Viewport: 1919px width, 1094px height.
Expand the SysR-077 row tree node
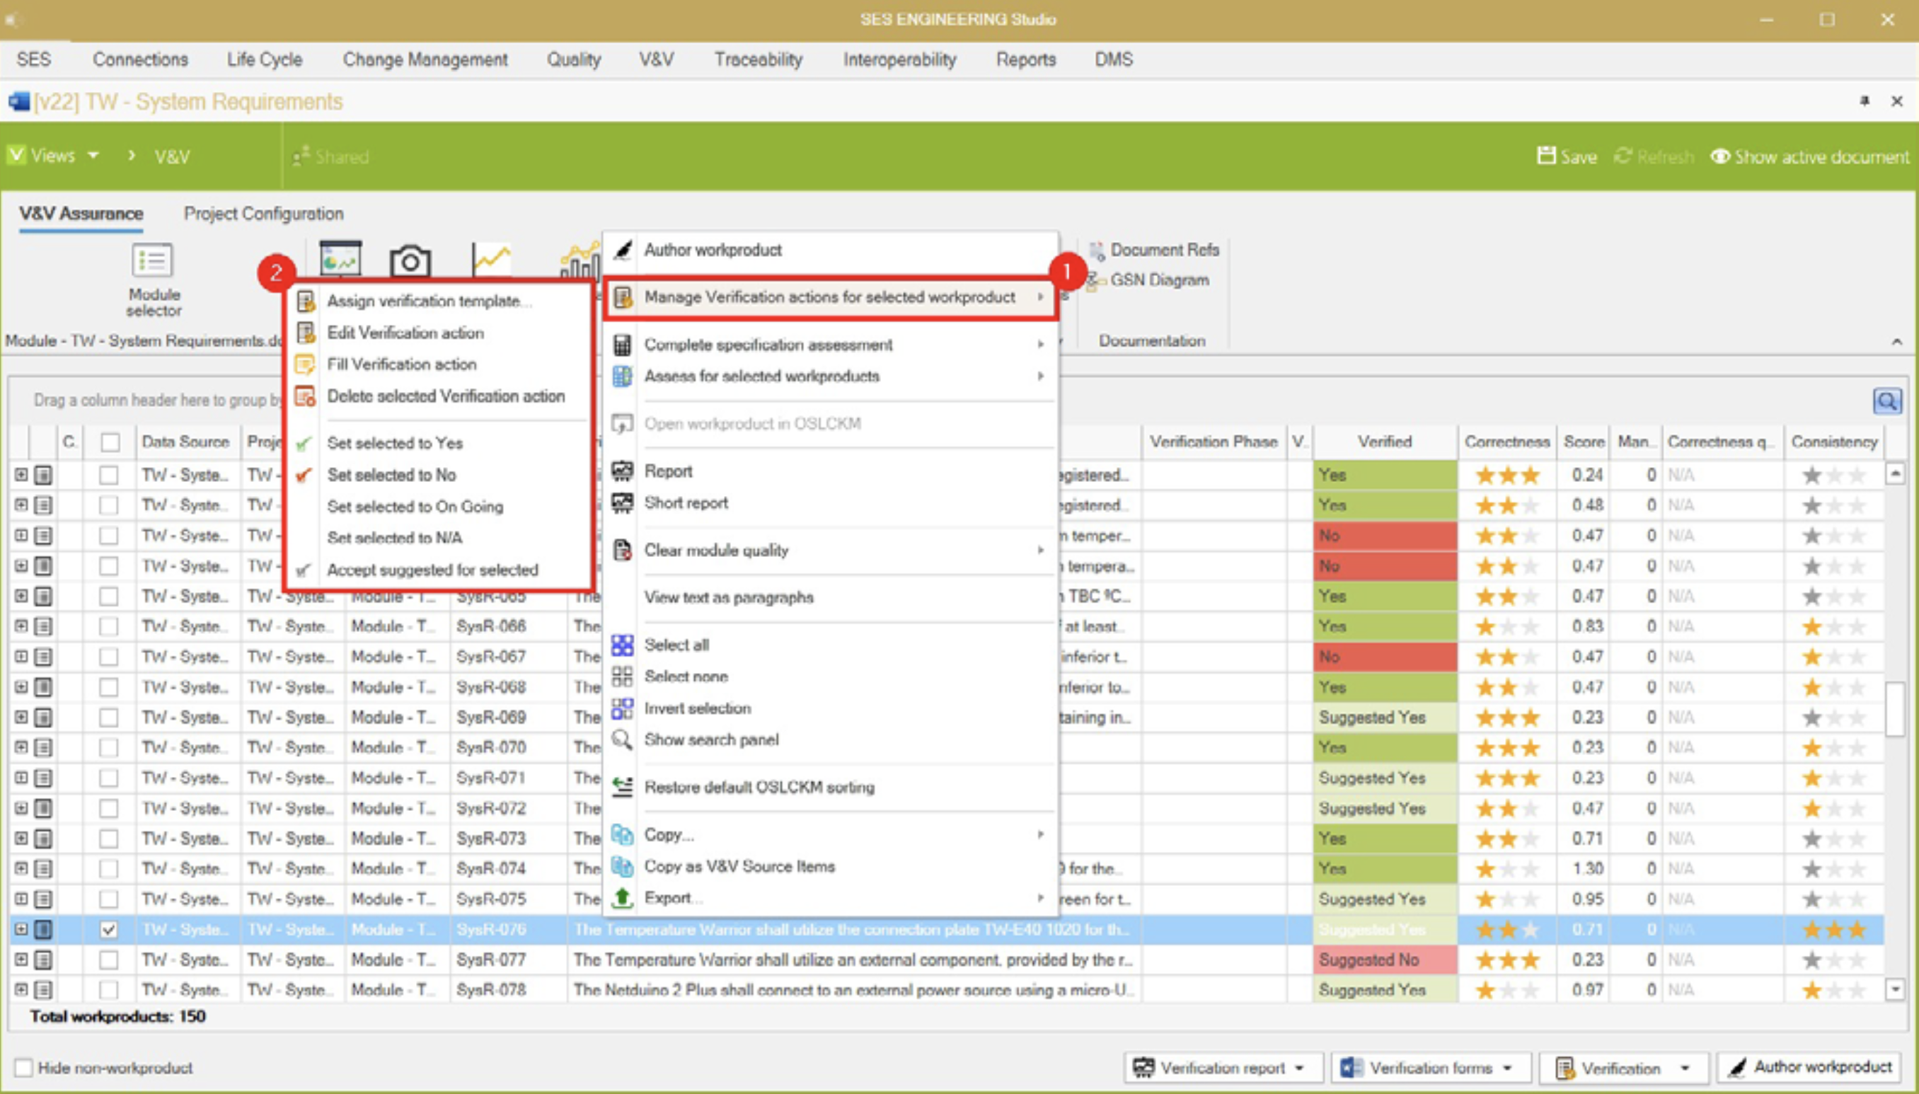(21, 960)
